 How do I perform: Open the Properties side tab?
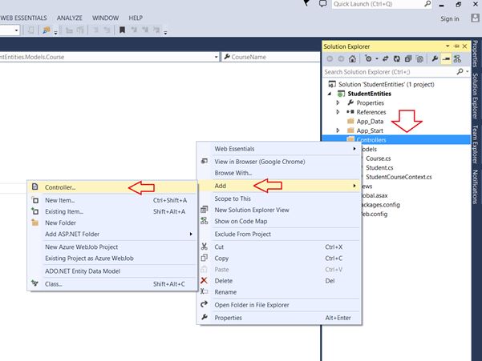(476, 54)
